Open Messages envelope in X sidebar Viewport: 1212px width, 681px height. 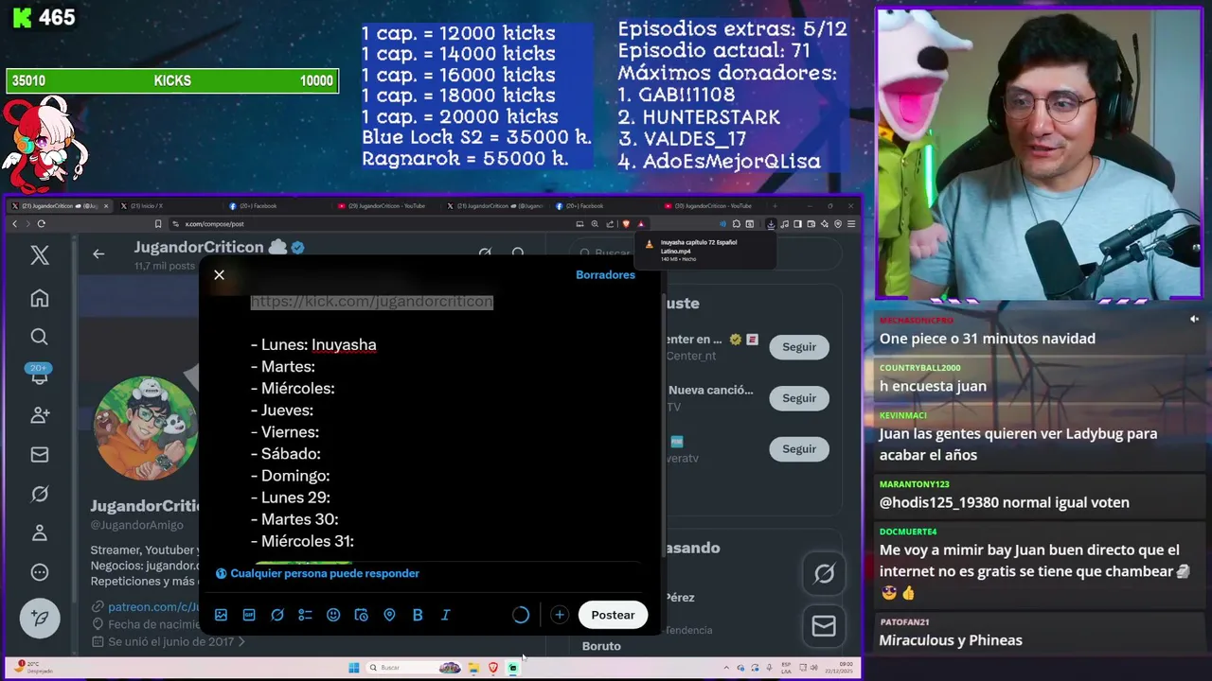pyautogui.click(x=40, y=455)
